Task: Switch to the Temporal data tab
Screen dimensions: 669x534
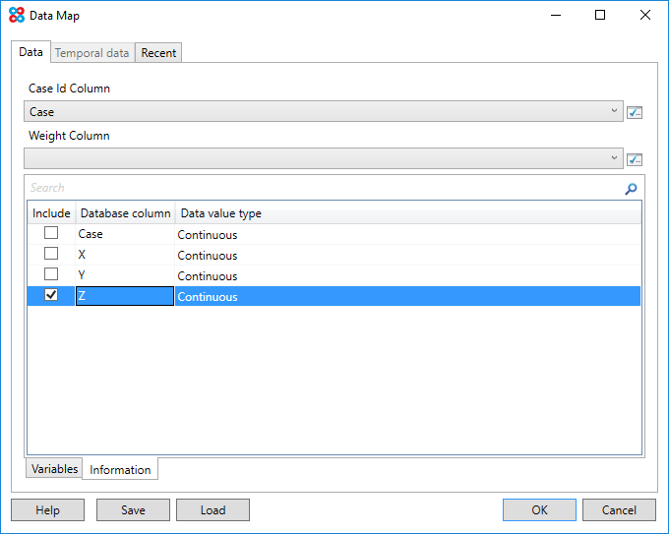Action: click(x=92, y=53)
